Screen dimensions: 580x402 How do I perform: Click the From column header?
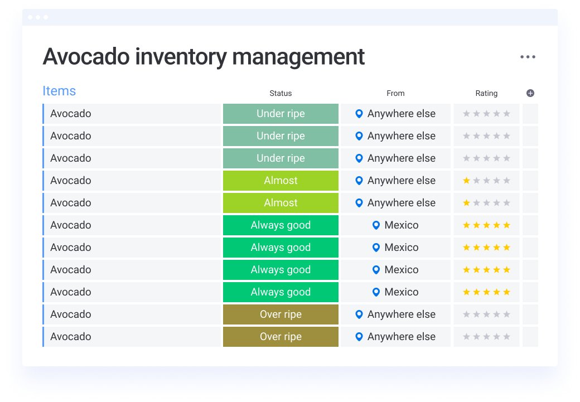pyautogui.click(x=395, y=94)
